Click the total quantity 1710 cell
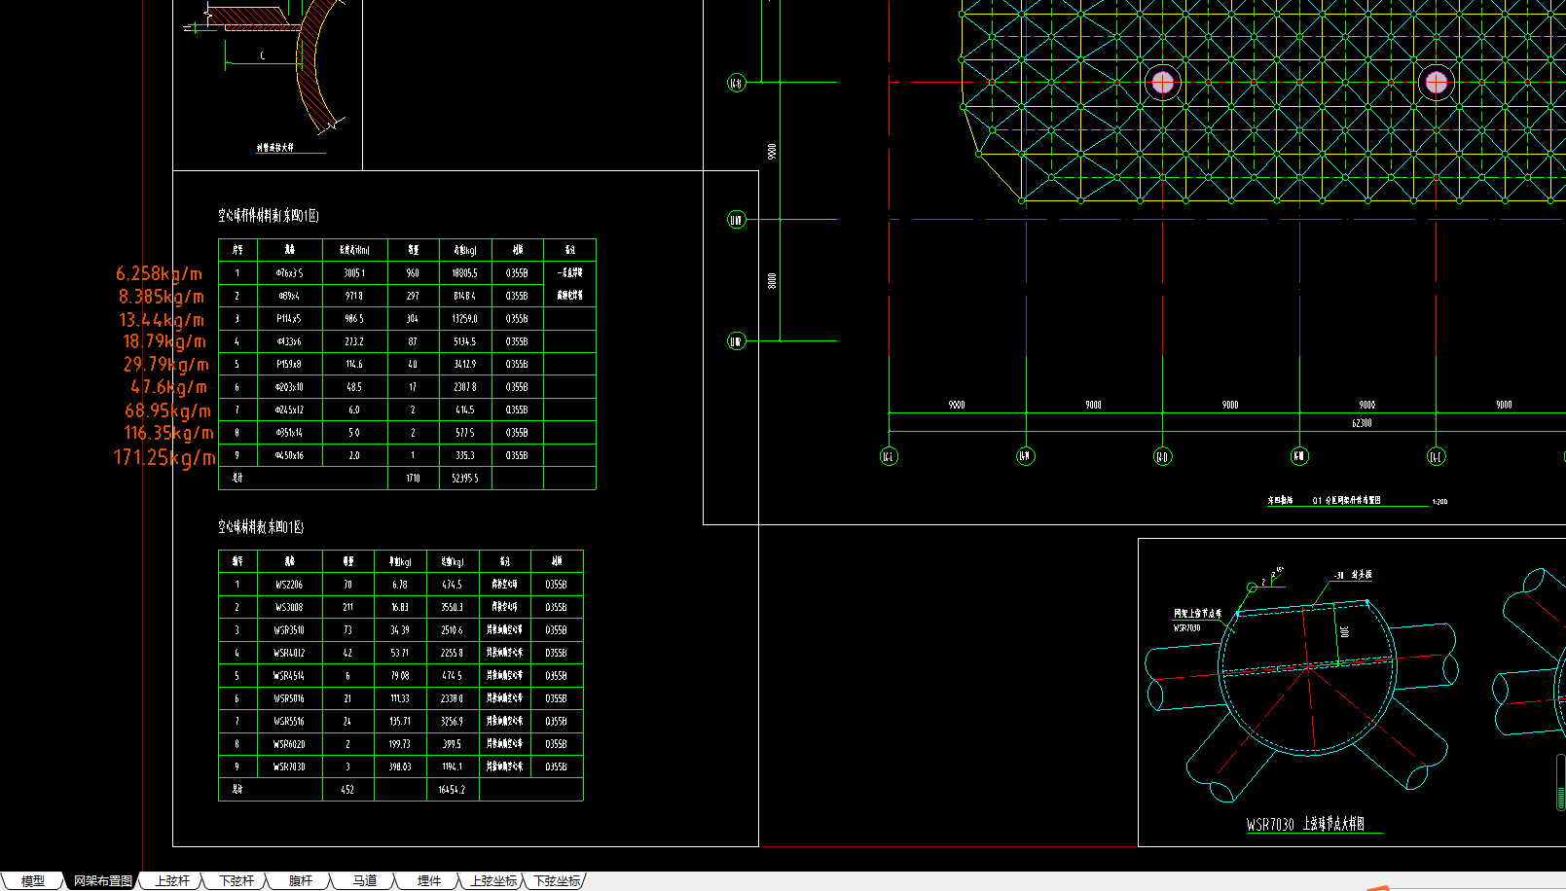 (x=413, y=479)
